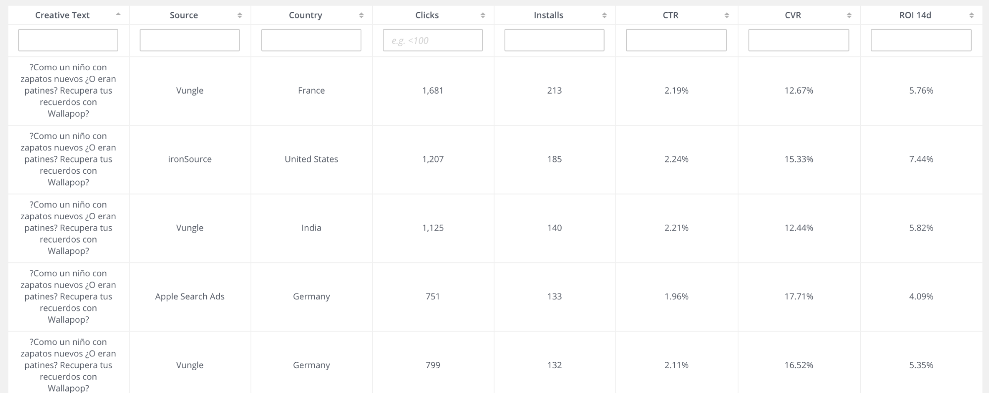Focus the Source filter input box
The height and width of the screenshot is (393, 989).
pos(189,40)
